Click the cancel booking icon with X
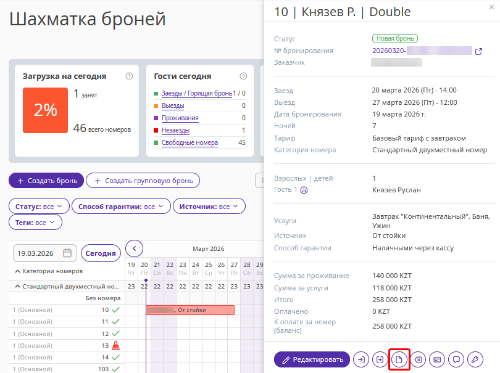The image size is (500, 373). coord(418,359)
